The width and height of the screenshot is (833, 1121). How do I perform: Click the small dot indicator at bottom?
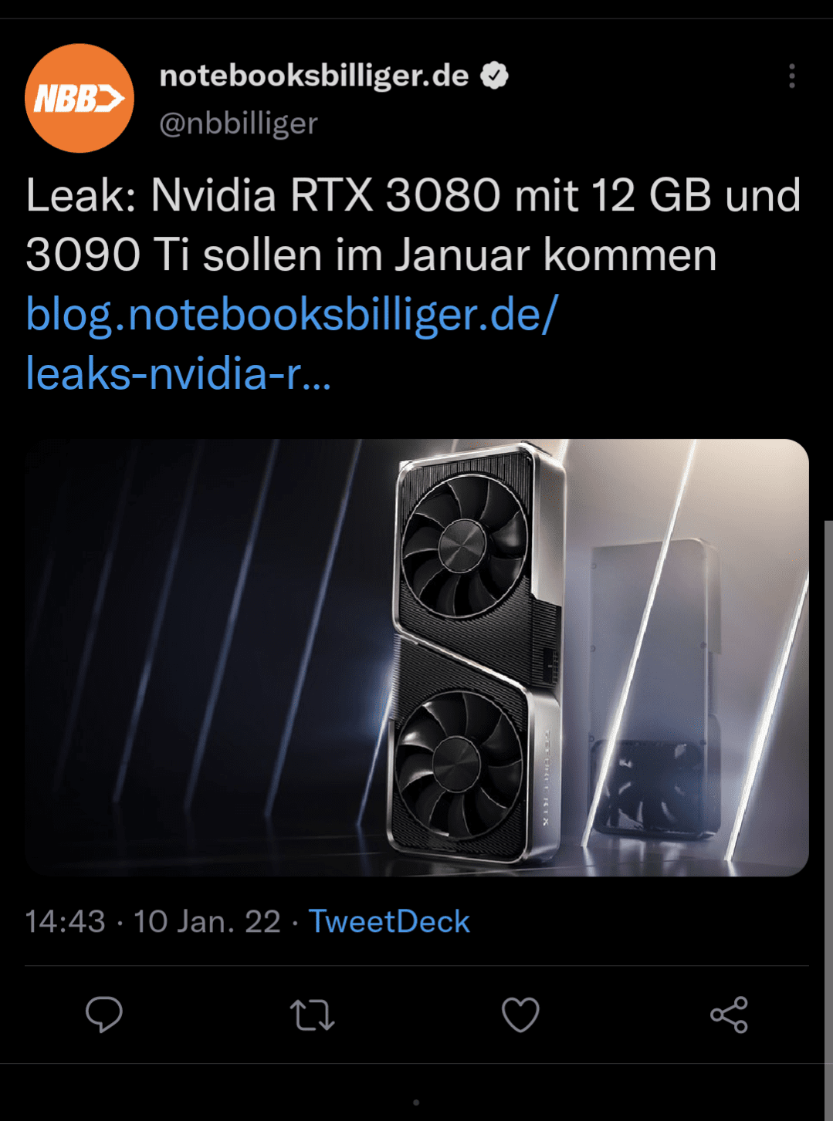tap(416, 1102)
